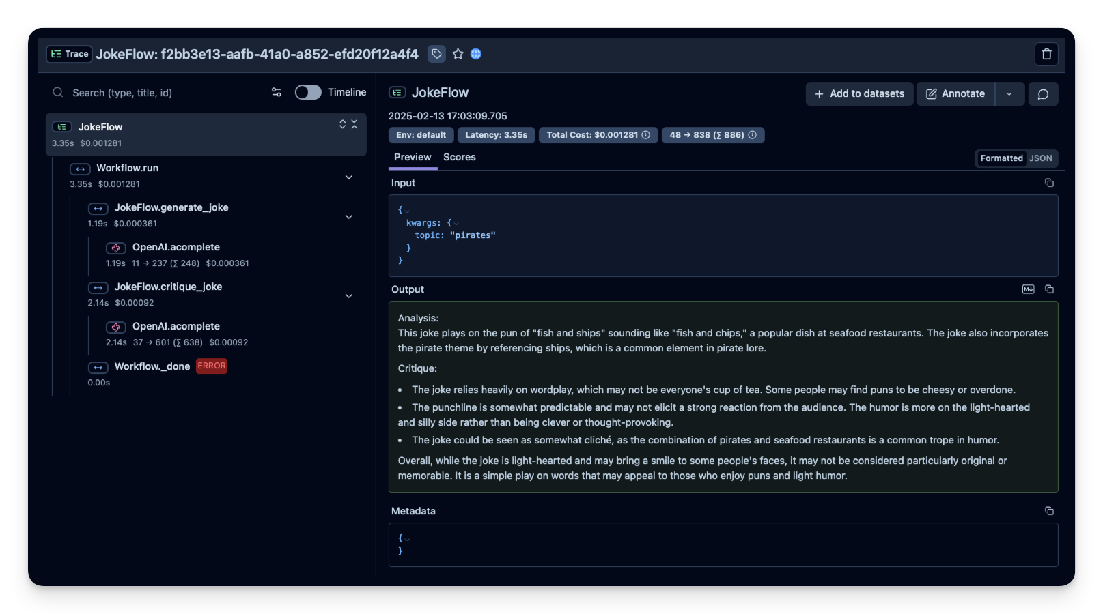Copy the Metadata section content
The height and width of the screenshot is (614, 1103).
pos(1049,510)
